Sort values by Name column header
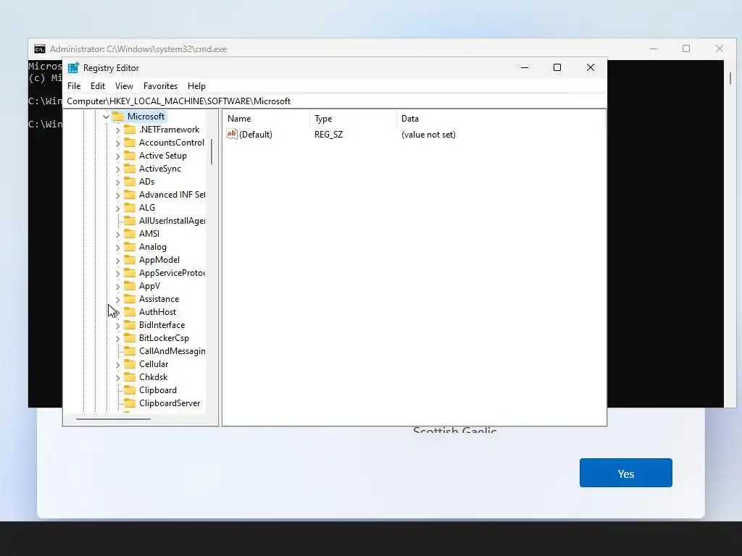This screenshot has width=742, height=556. pyautogui.click(x=267, y=119)
